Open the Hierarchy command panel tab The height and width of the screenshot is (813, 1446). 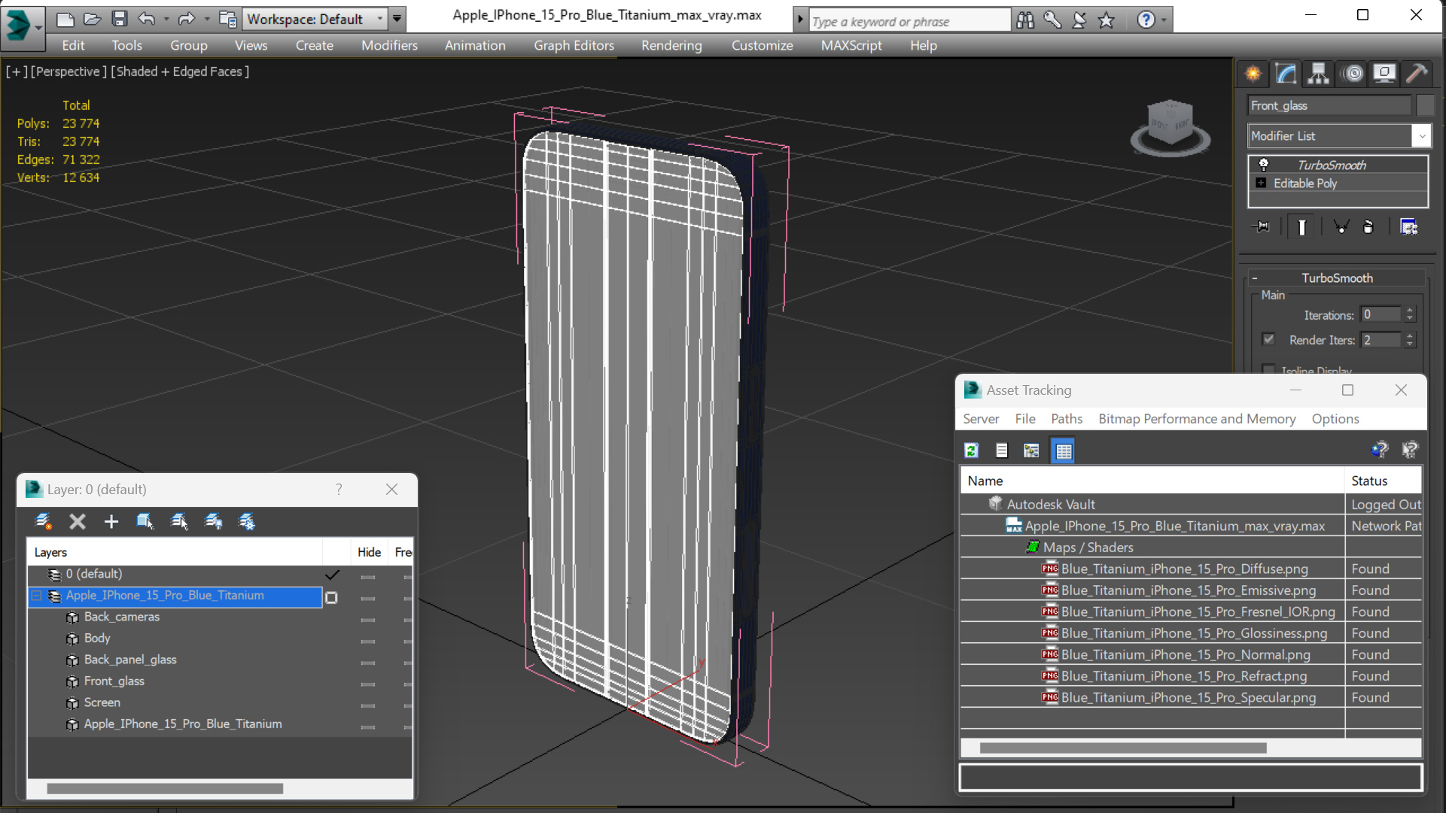pyautogui.click(x=1318, y=74)
